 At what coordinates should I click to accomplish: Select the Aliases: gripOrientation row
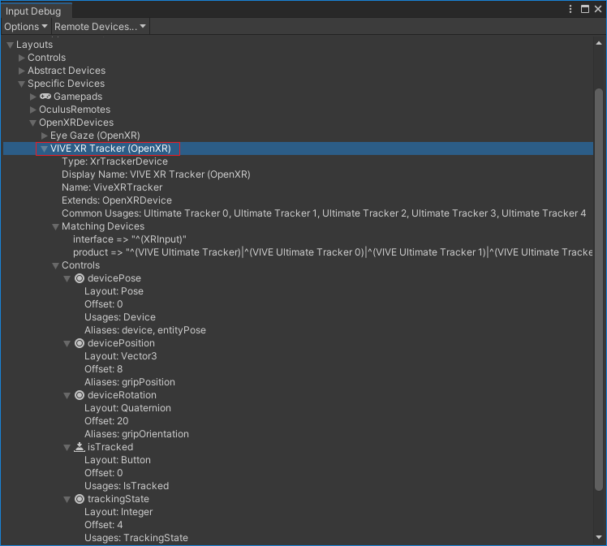point(298,434)
